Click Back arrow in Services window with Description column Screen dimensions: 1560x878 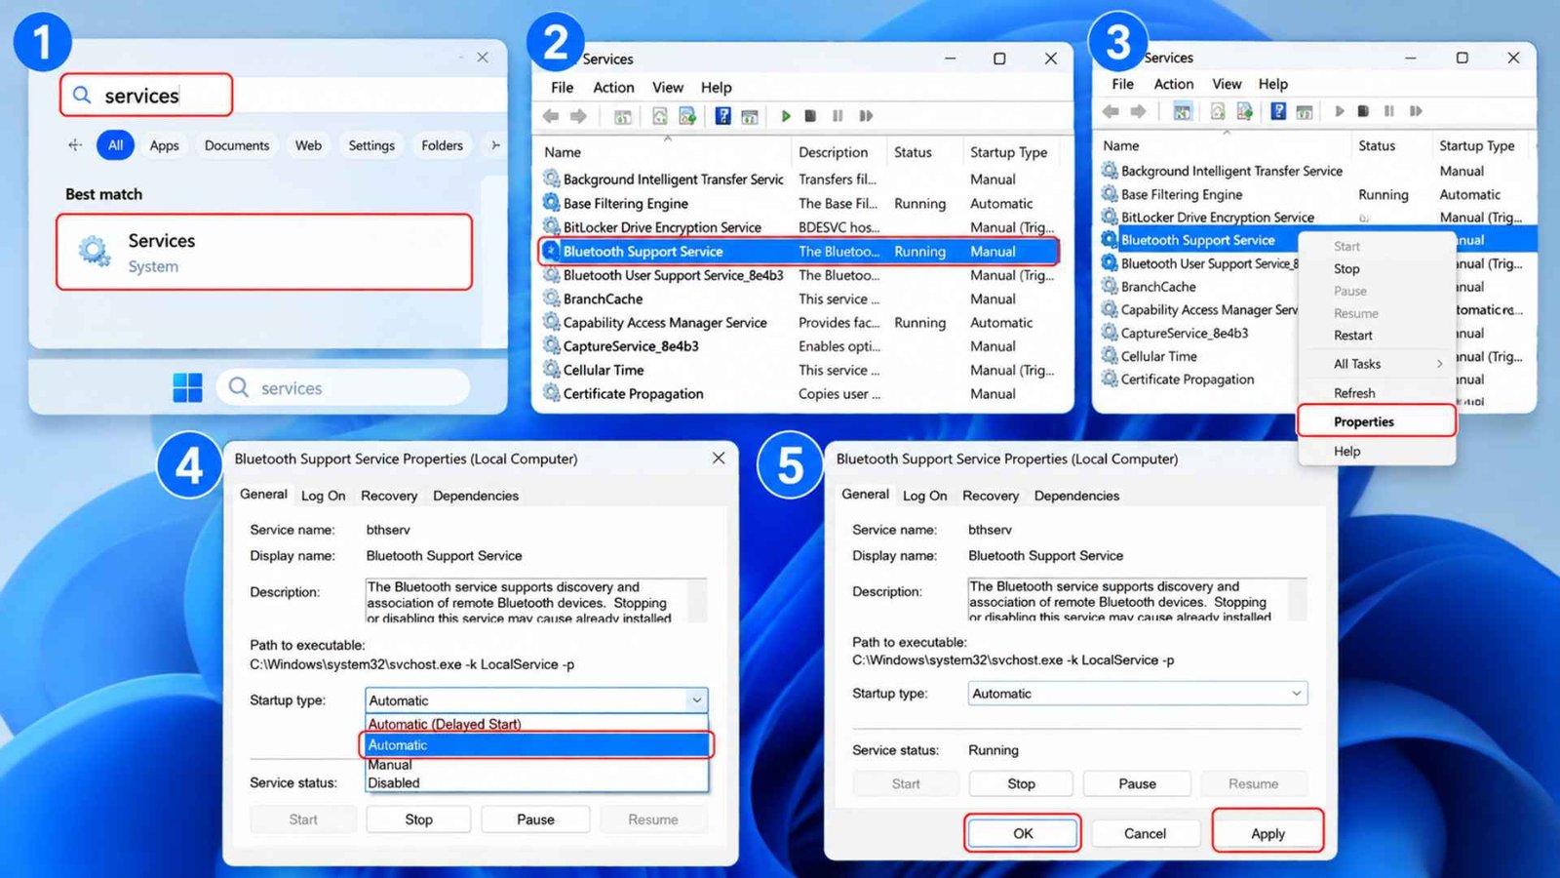551,116
